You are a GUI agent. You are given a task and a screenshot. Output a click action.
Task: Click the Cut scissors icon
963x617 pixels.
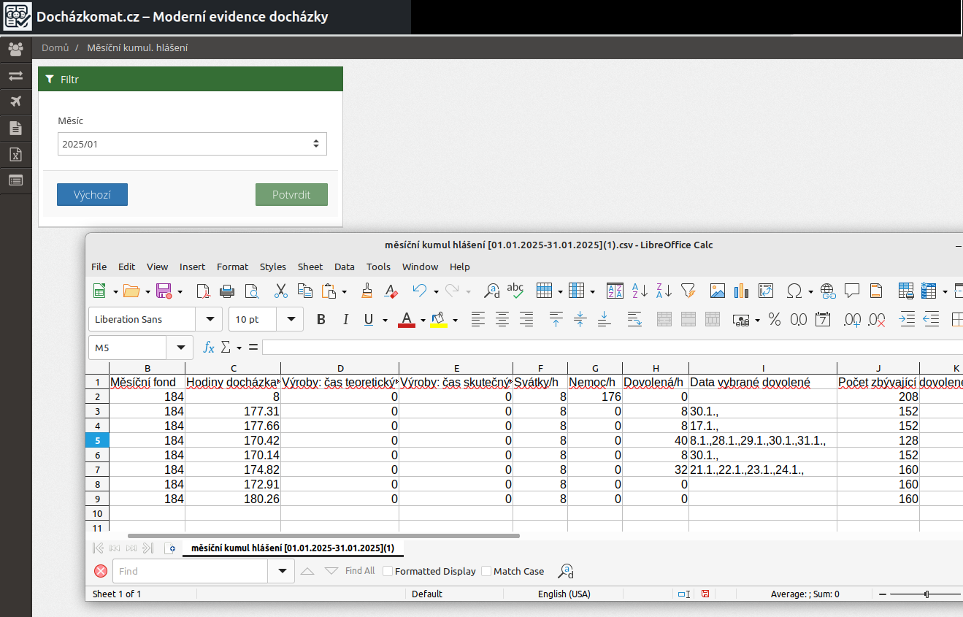coord(280,291)
